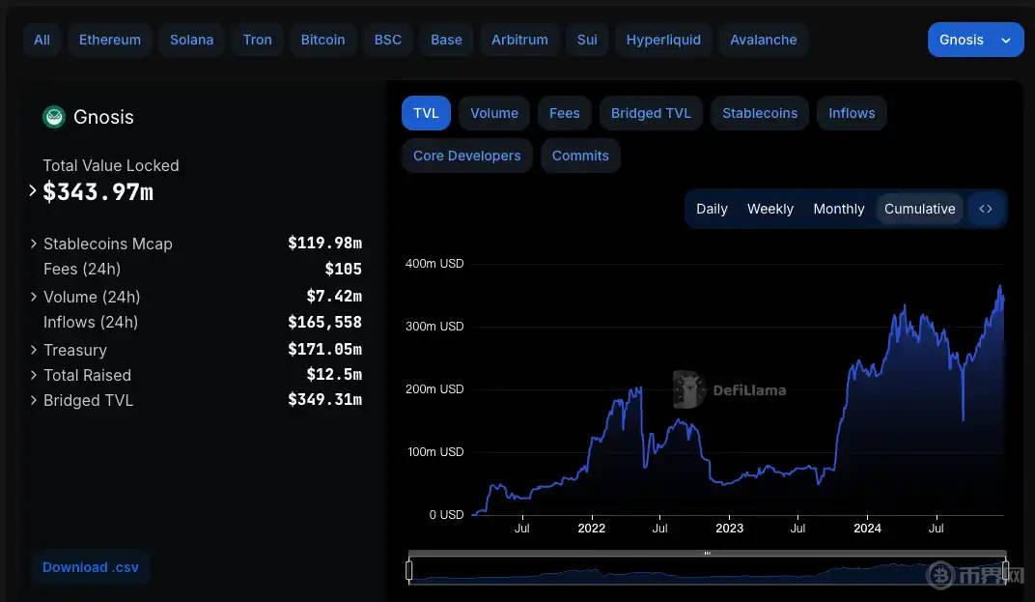Click the embed code icon button
The image size is (1035, 602).
(x=986, y=209)
